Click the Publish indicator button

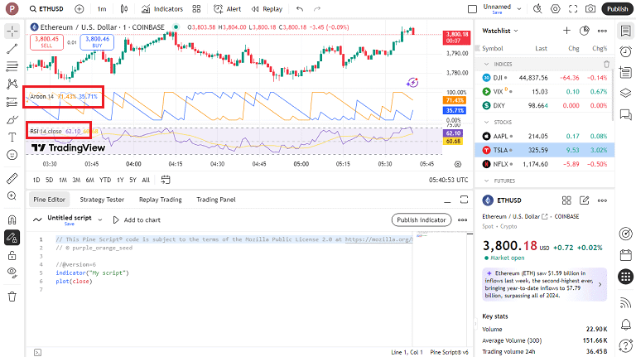tap(422, 220)
